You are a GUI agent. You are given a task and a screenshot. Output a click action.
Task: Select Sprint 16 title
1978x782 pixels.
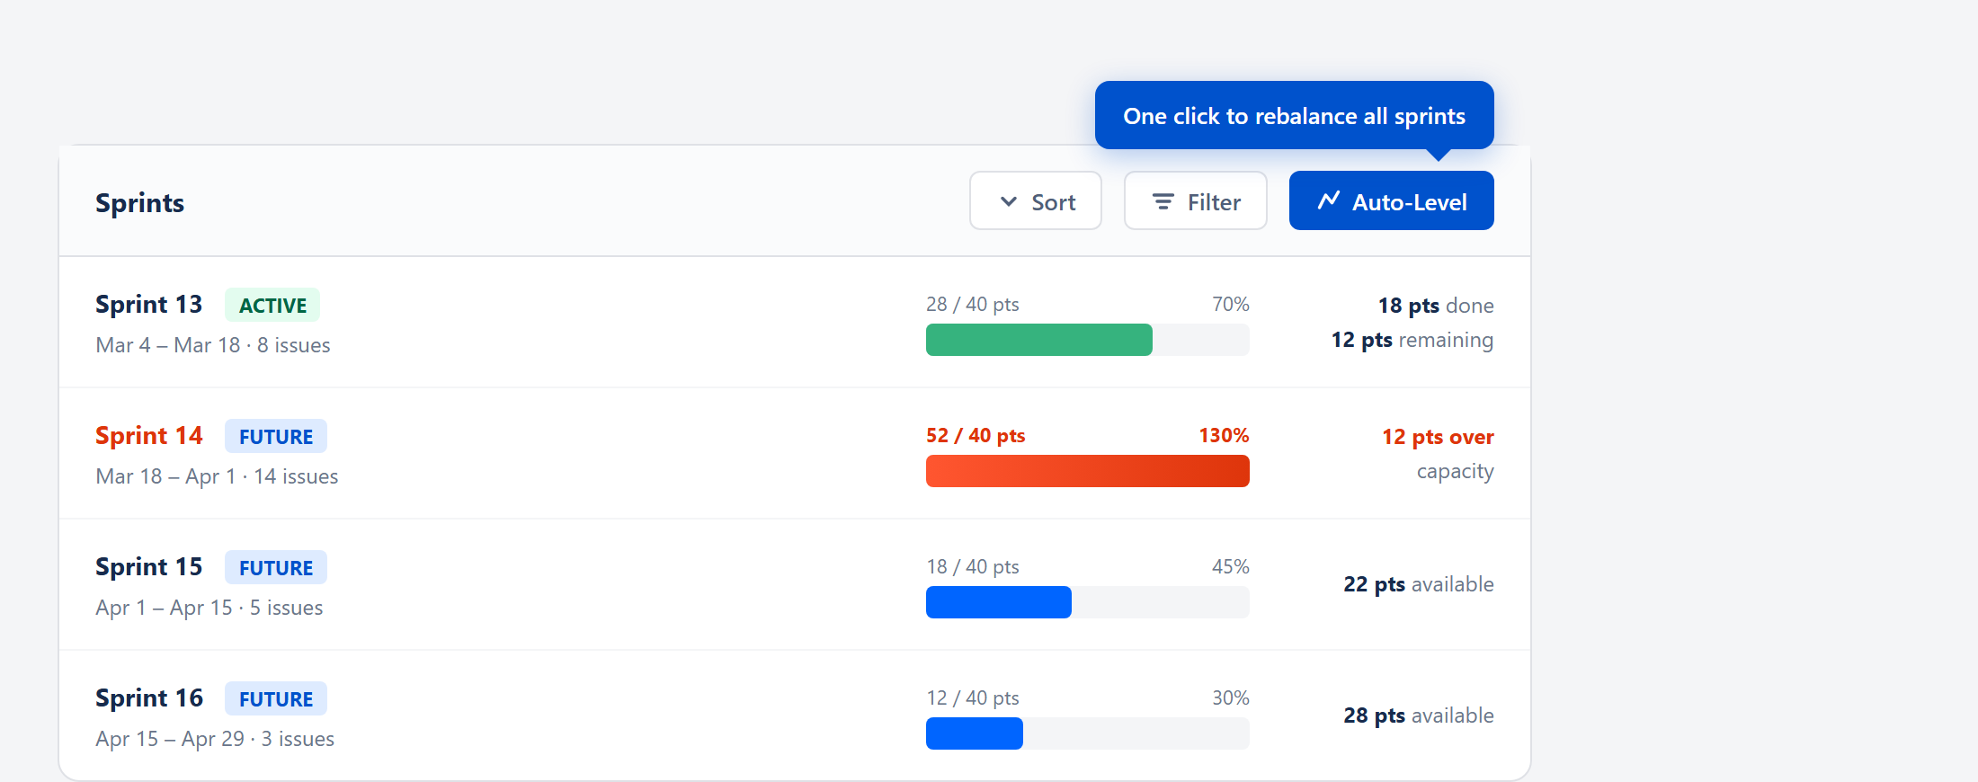[x=148, y=698]
